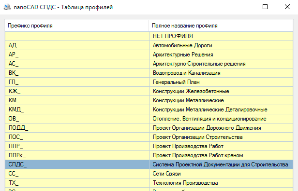Image resolution: width=298 pixels, height=191 pixels.
Task: Select the ГП_ prefix cell
Action: [x=77, y=82]
